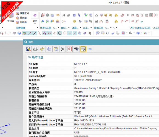Click the 替换面 replace face tool
Screen dimensions: 159x137
click(21, 18)
